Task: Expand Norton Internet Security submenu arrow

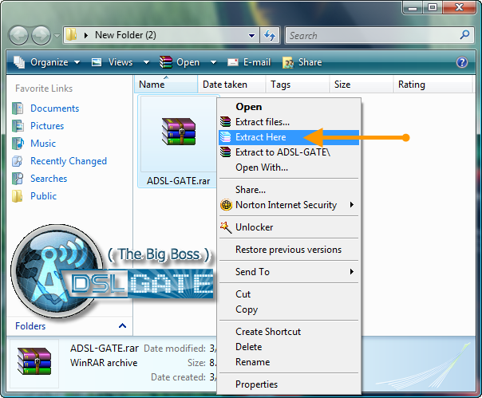Action: pyautogui.click(x=352, y=205)
